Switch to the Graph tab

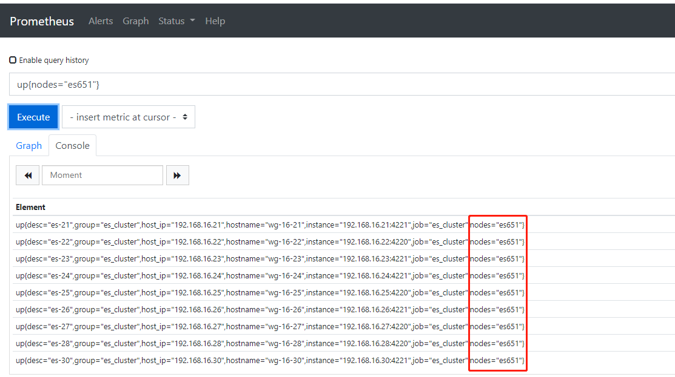pyautogui.click(x=29, y=145)
